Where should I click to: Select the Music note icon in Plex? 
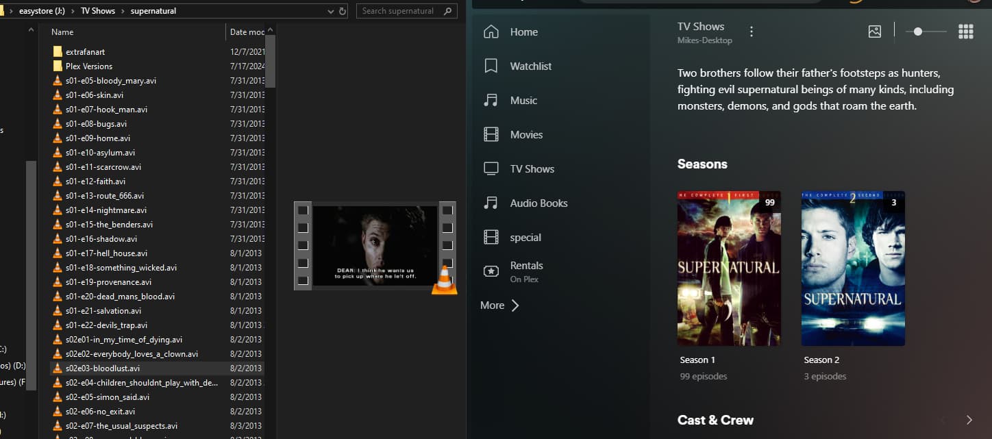pos(491,101)
